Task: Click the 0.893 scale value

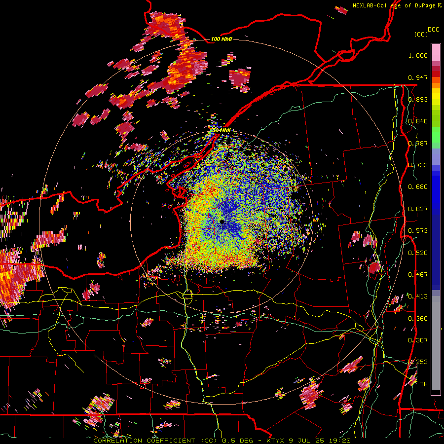Action: point(418,99)
